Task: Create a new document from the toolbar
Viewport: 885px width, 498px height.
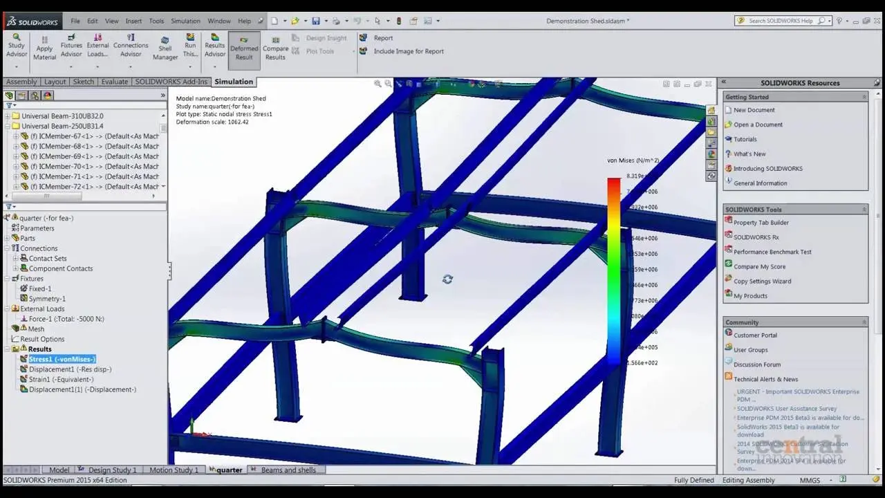Action: click(x=275, y=21)
